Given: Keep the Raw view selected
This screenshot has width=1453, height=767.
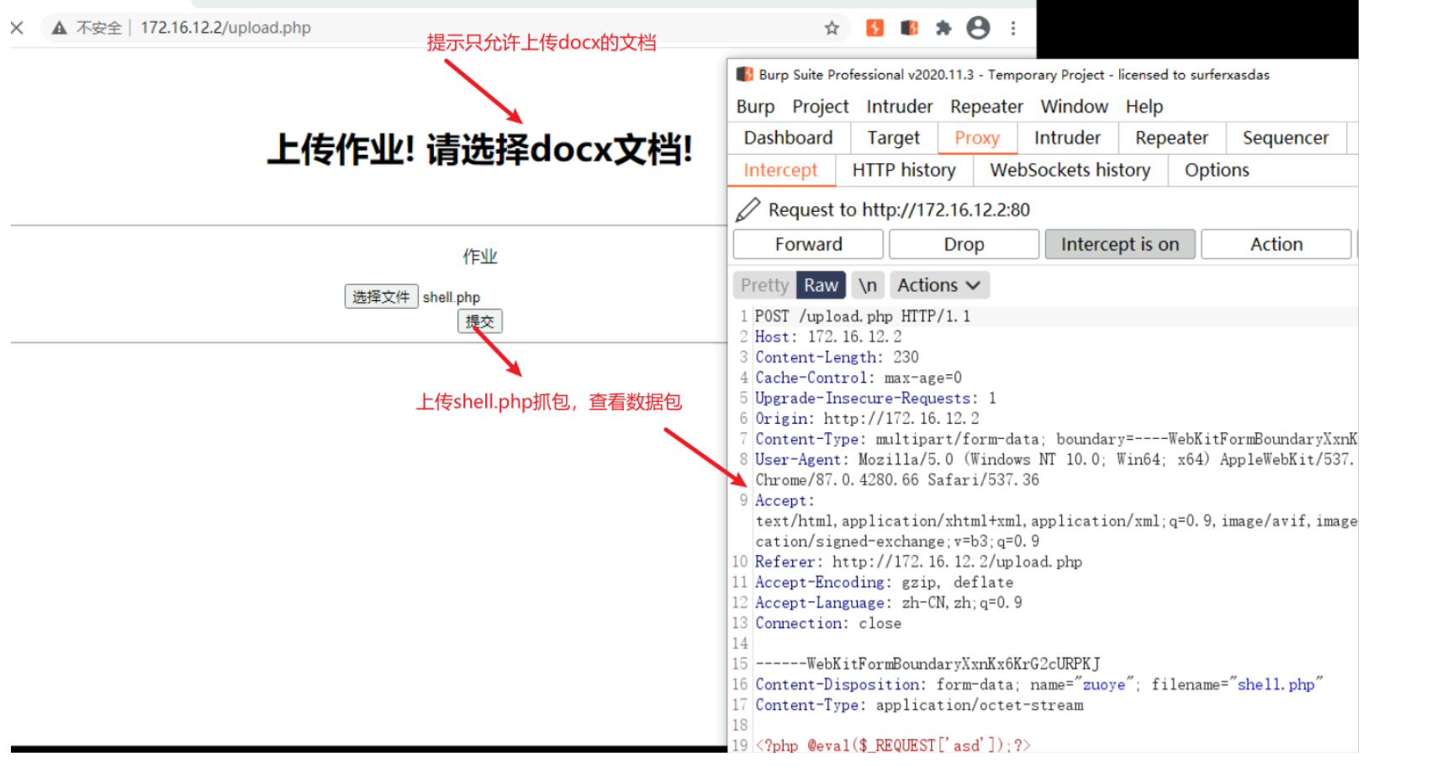Looking at the screenshot, I should tap(820, 284).
